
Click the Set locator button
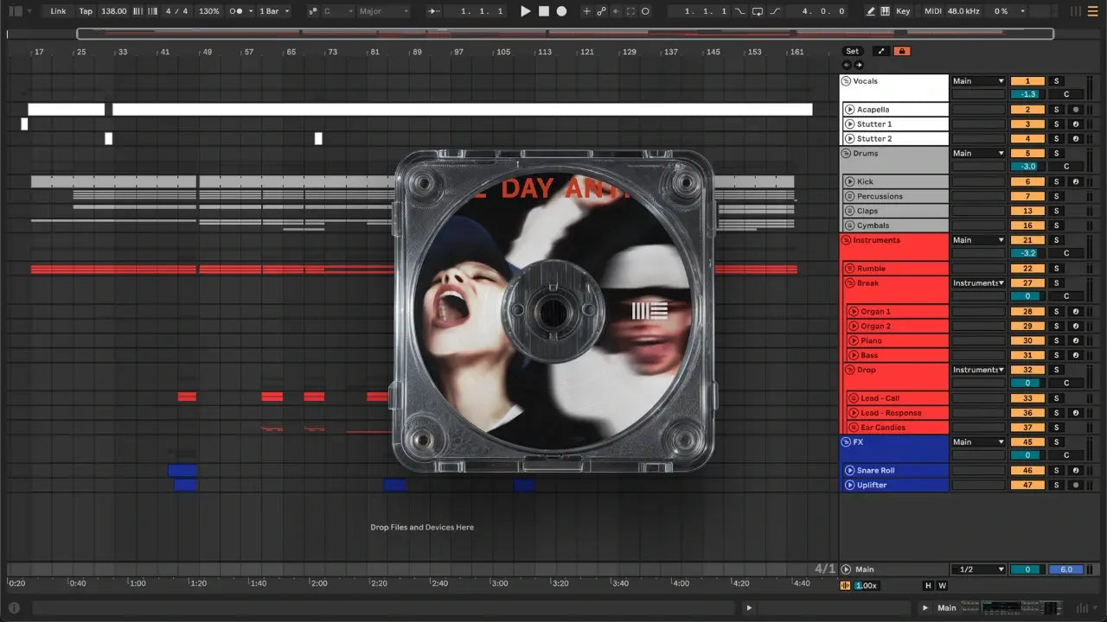[853, 51]
